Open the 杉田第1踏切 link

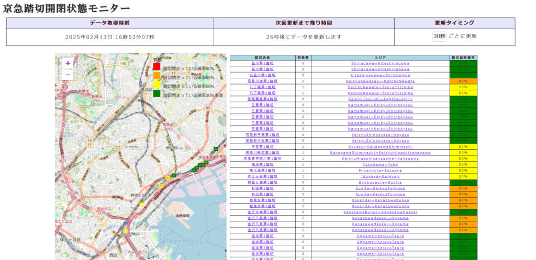(263, 188)
